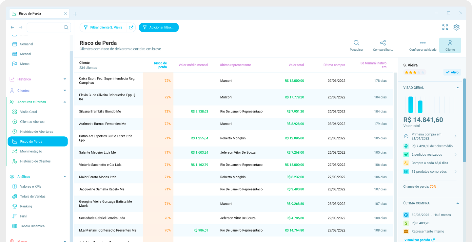
Task: Expand 13 produtos comprados chevron
Action: [x=456, y=171]
